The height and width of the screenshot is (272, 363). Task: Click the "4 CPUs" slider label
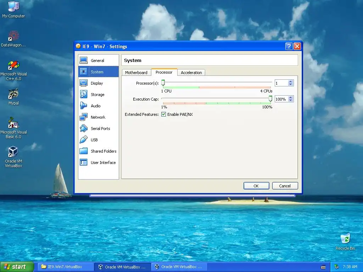(x=266, y=91)
